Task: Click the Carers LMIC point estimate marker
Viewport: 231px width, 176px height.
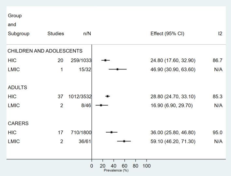Action: [124, 141]
